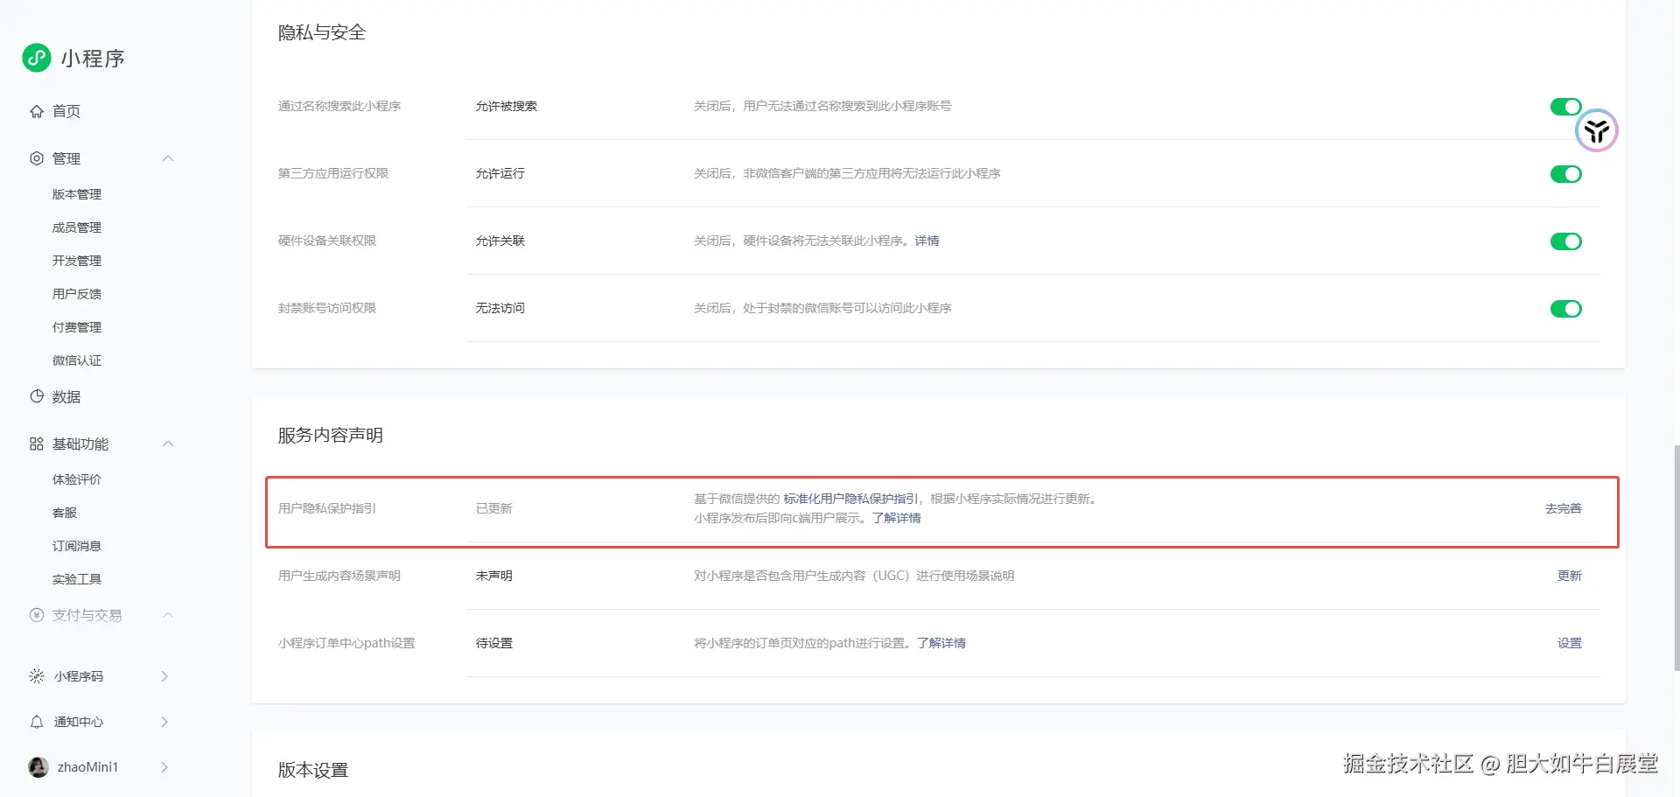
Task: Click the 用户生成内容场景声明 label
Action: pos(339,576)
